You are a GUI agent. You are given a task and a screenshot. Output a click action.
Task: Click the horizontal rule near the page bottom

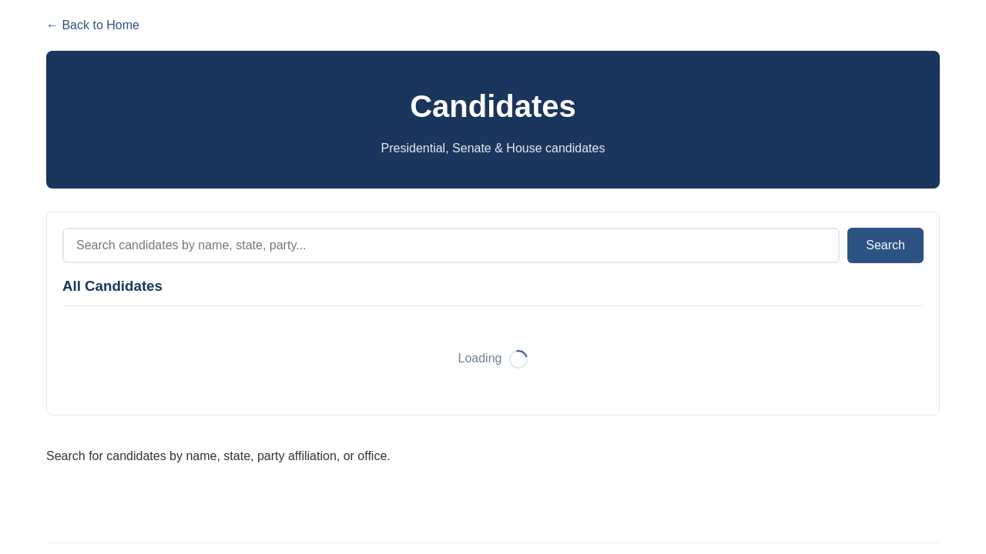pyautogui.click(x=493, y=542)
